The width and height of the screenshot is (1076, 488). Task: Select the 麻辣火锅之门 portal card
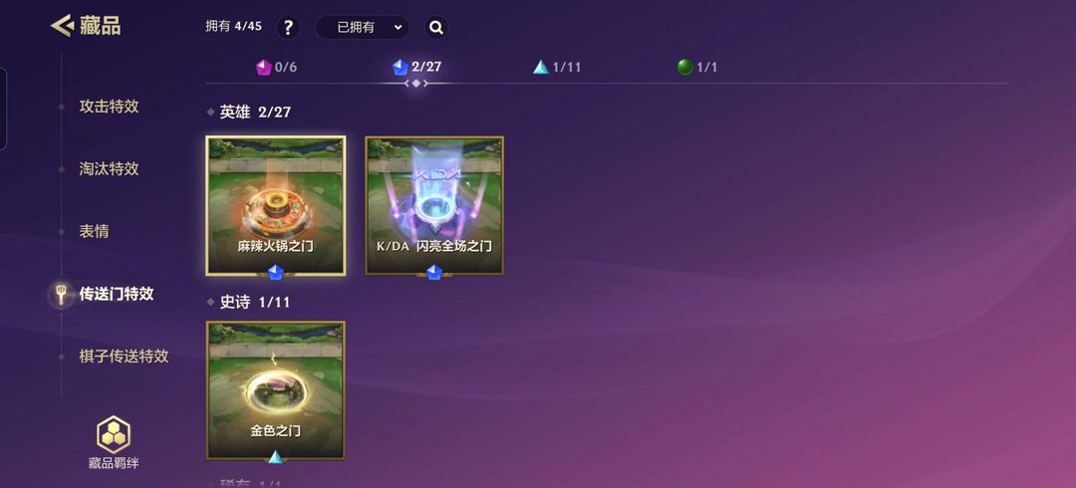(276, 206)
